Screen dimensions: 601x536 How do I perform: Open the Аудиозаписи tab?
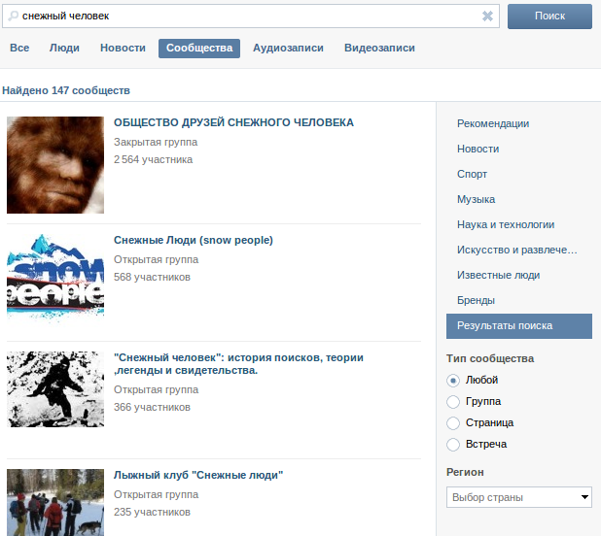[x=288, y=48]
